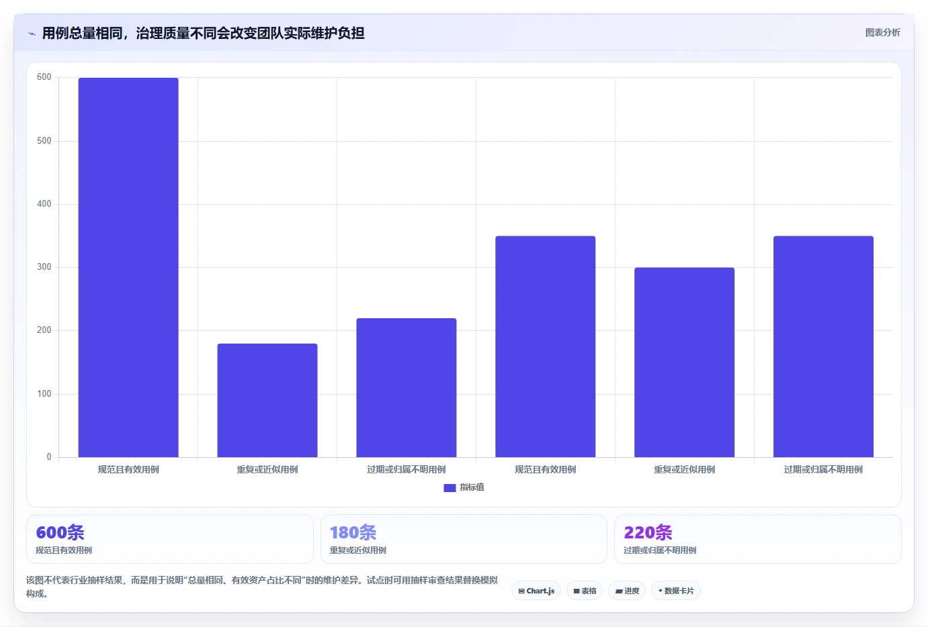Screen dimensions: 928x627
Task: Click the 图表分析 label in the header
Action: [882, 32]
